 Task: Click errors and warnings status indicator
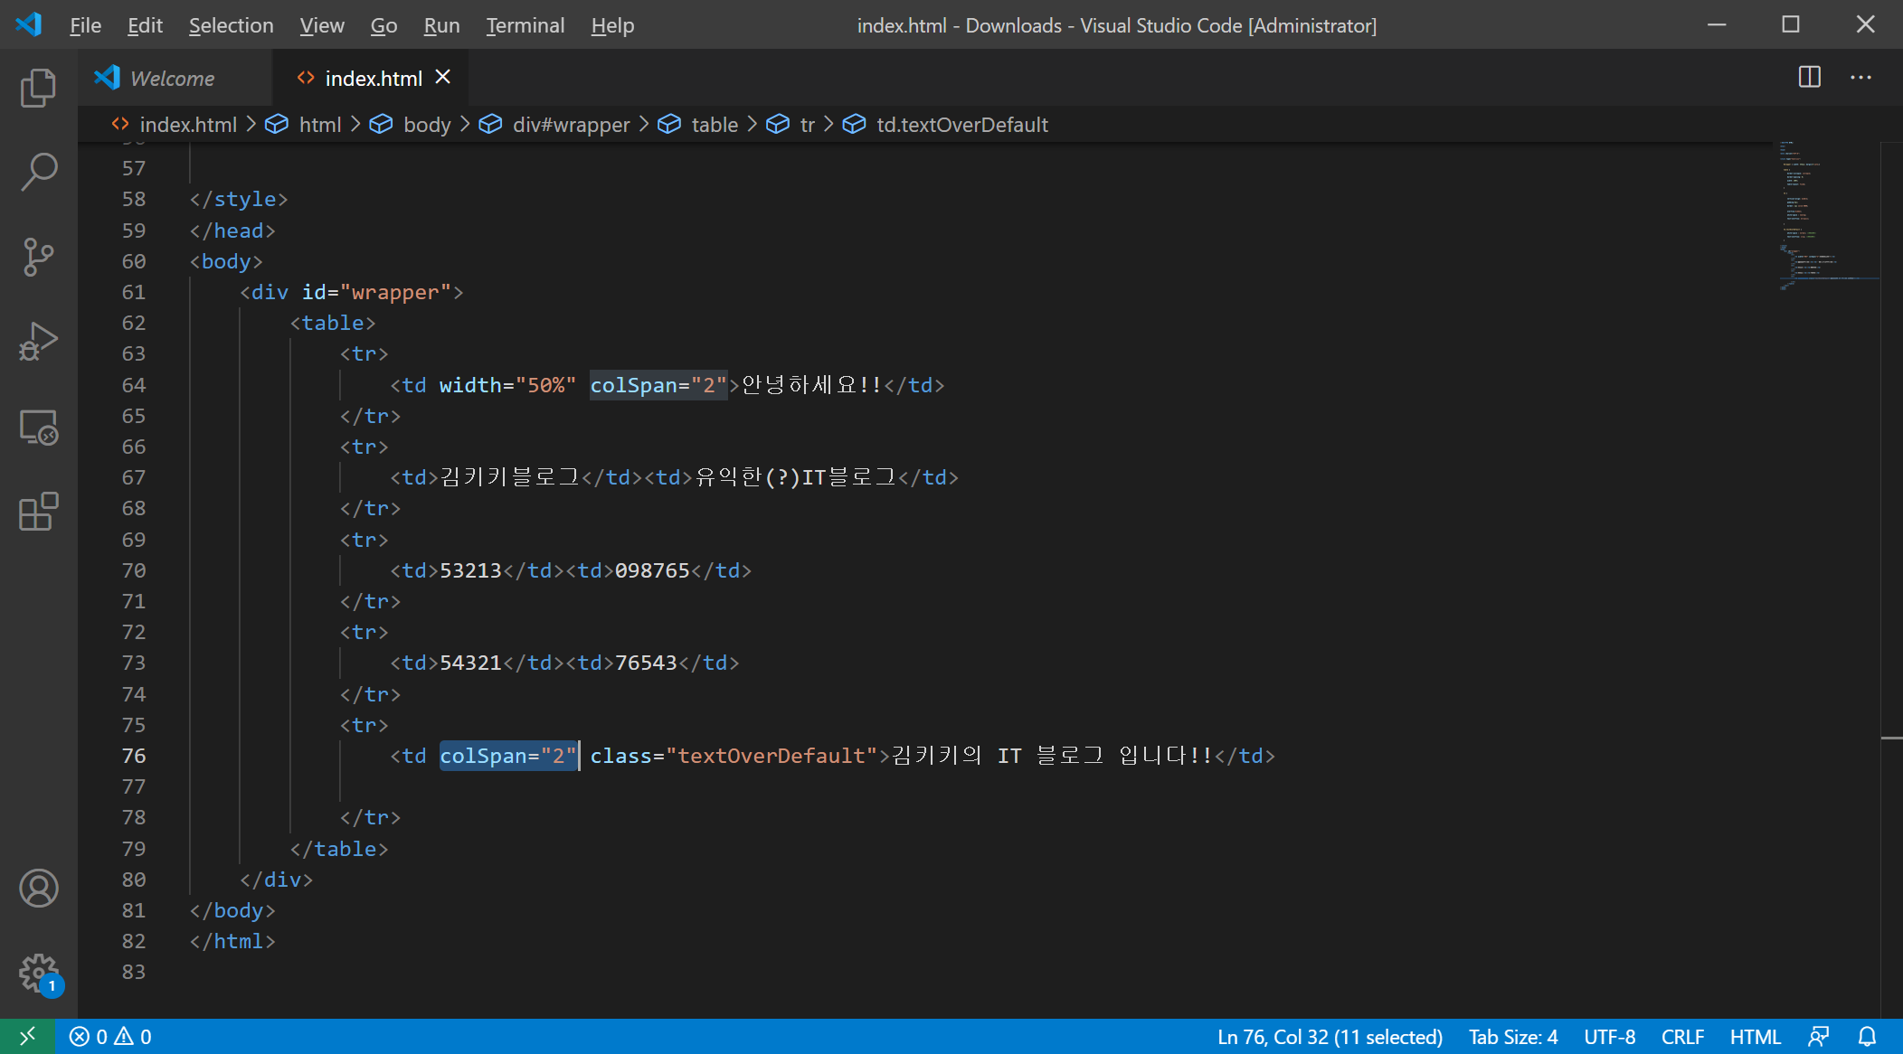click(110, 1037)
